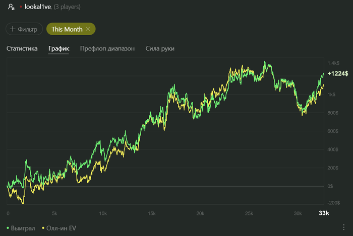This screenshot has width=353, height=236.
Task: Click the 33k hands axis marker
Action: (x=324, y=213)
